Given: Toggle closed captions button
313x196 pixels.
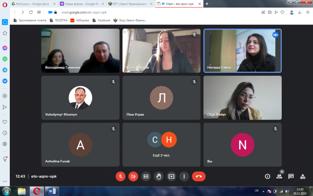Looking at the screenshot, I should [146, 176].
